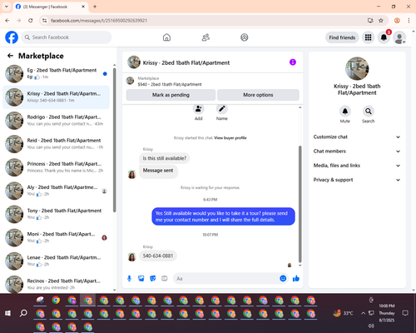The height and width of the screenshot is (333, 416).
Task: Send a thumbs up like
Action: click(296, 278)
